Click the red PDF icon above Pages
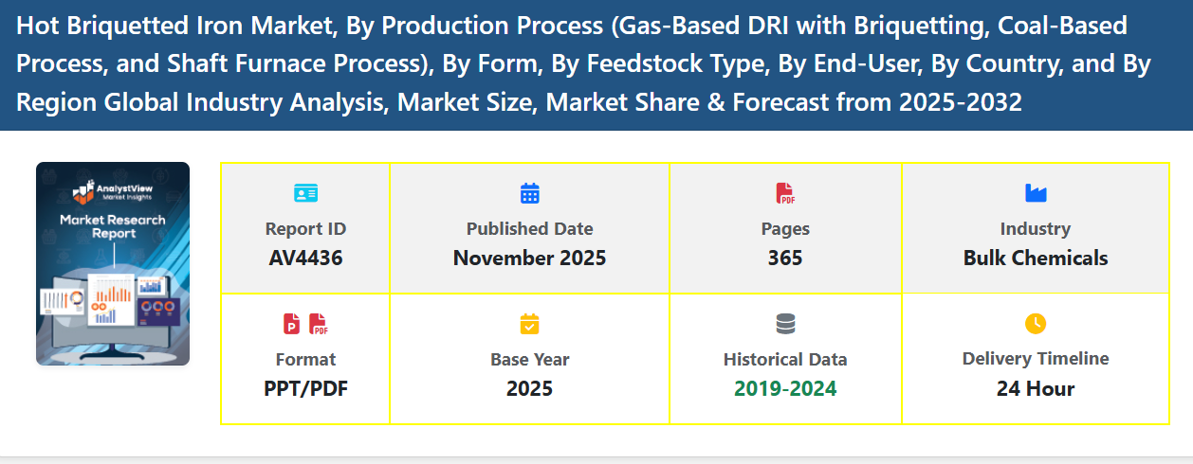The width and height of the screenshot is (1193, 464). point(785,193)
